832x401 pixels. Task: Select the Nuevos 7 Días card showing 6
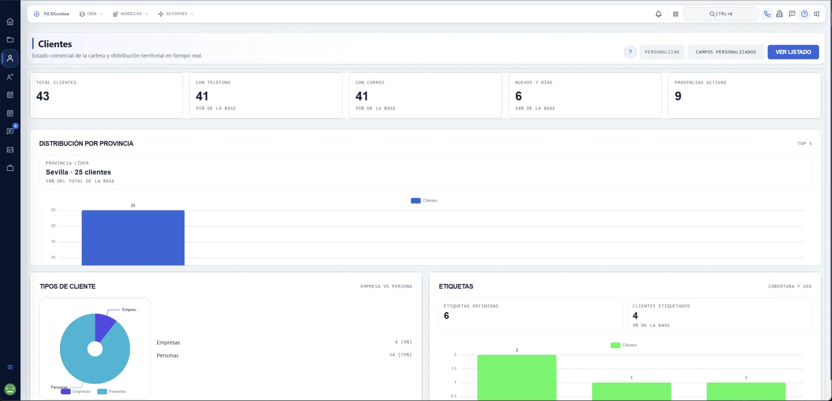pyautogui.click(x=585, y=95)
